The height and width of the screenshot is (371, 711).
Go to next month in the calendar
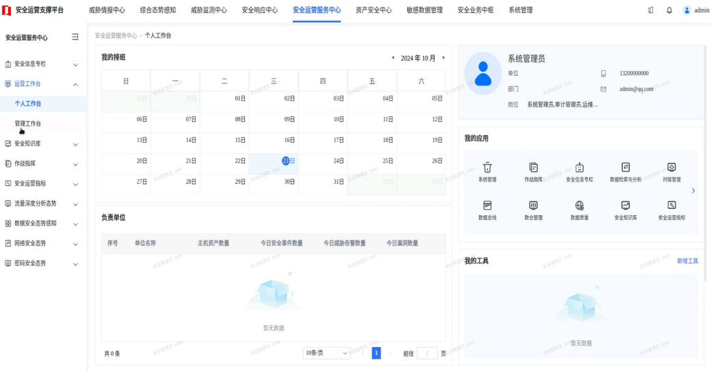coord(443,57)
